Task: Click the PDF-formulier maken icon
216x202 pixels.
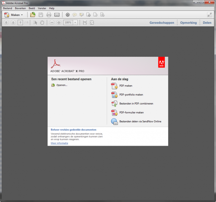Action: tap(114, 112)
